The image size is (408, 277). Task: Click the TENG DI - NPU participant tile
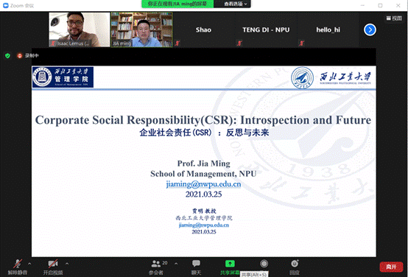(266, 29)
